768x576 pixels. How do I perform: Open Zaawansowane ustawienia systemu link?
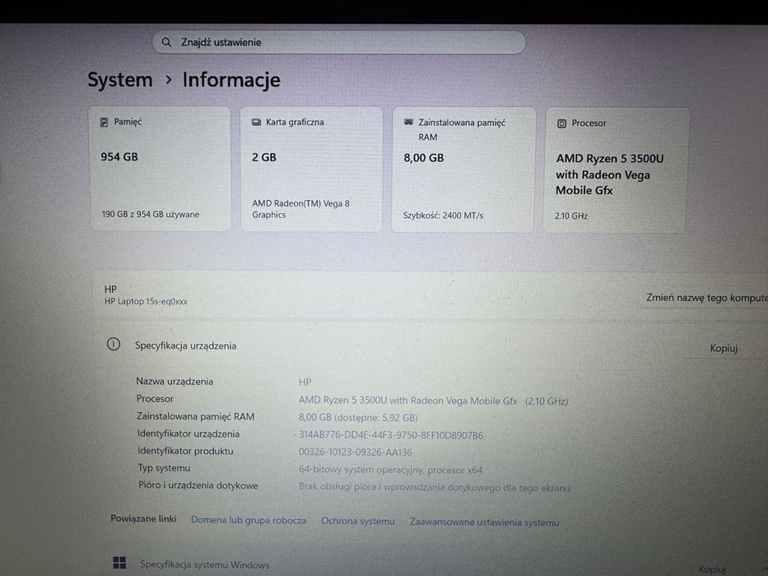(x=484, y=523)
